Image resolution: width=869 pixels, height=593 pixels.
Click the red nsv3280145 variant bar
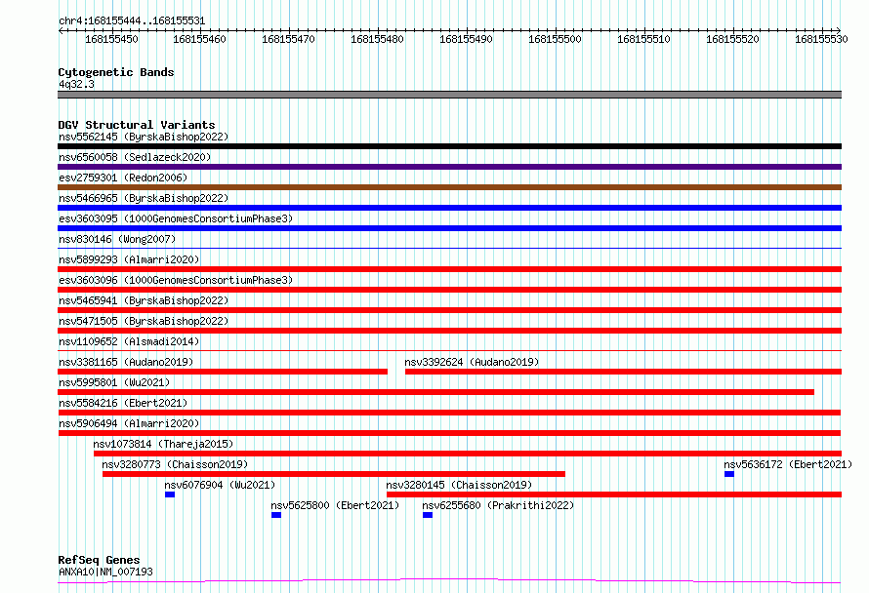click(x=614, y=494)
